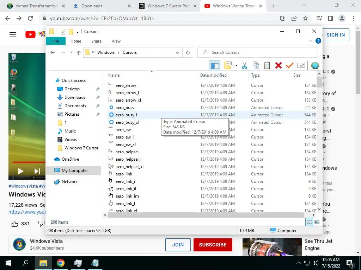This screenshot has width=361, height=270.
Task: Refresh the Cursors folder
Action: pos(188,53)
